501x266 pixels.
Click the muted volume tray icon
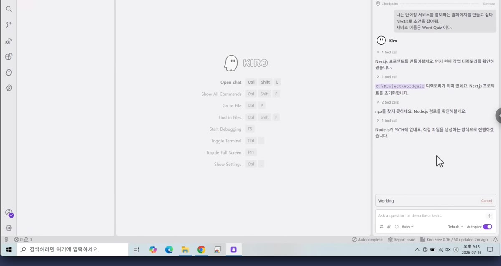pos(448,250)
